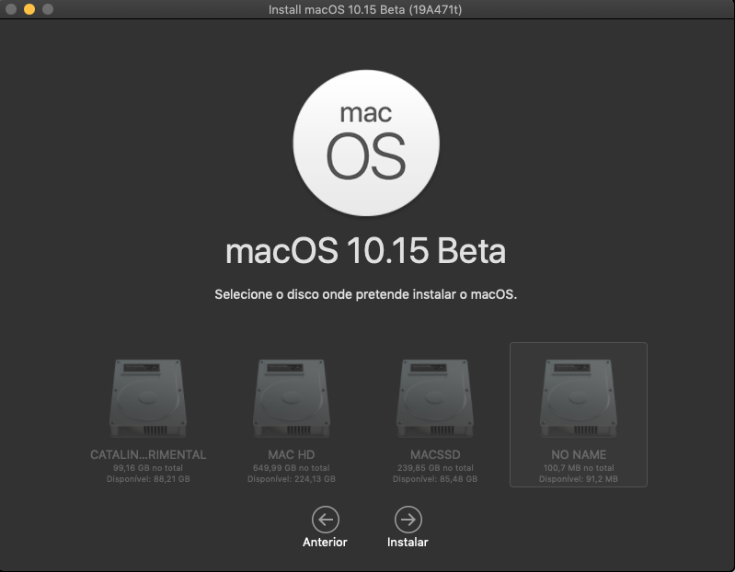Screen dimensions: 735x572
Task: Click the Instalar forward arrow icon
Action: [408, 520]
